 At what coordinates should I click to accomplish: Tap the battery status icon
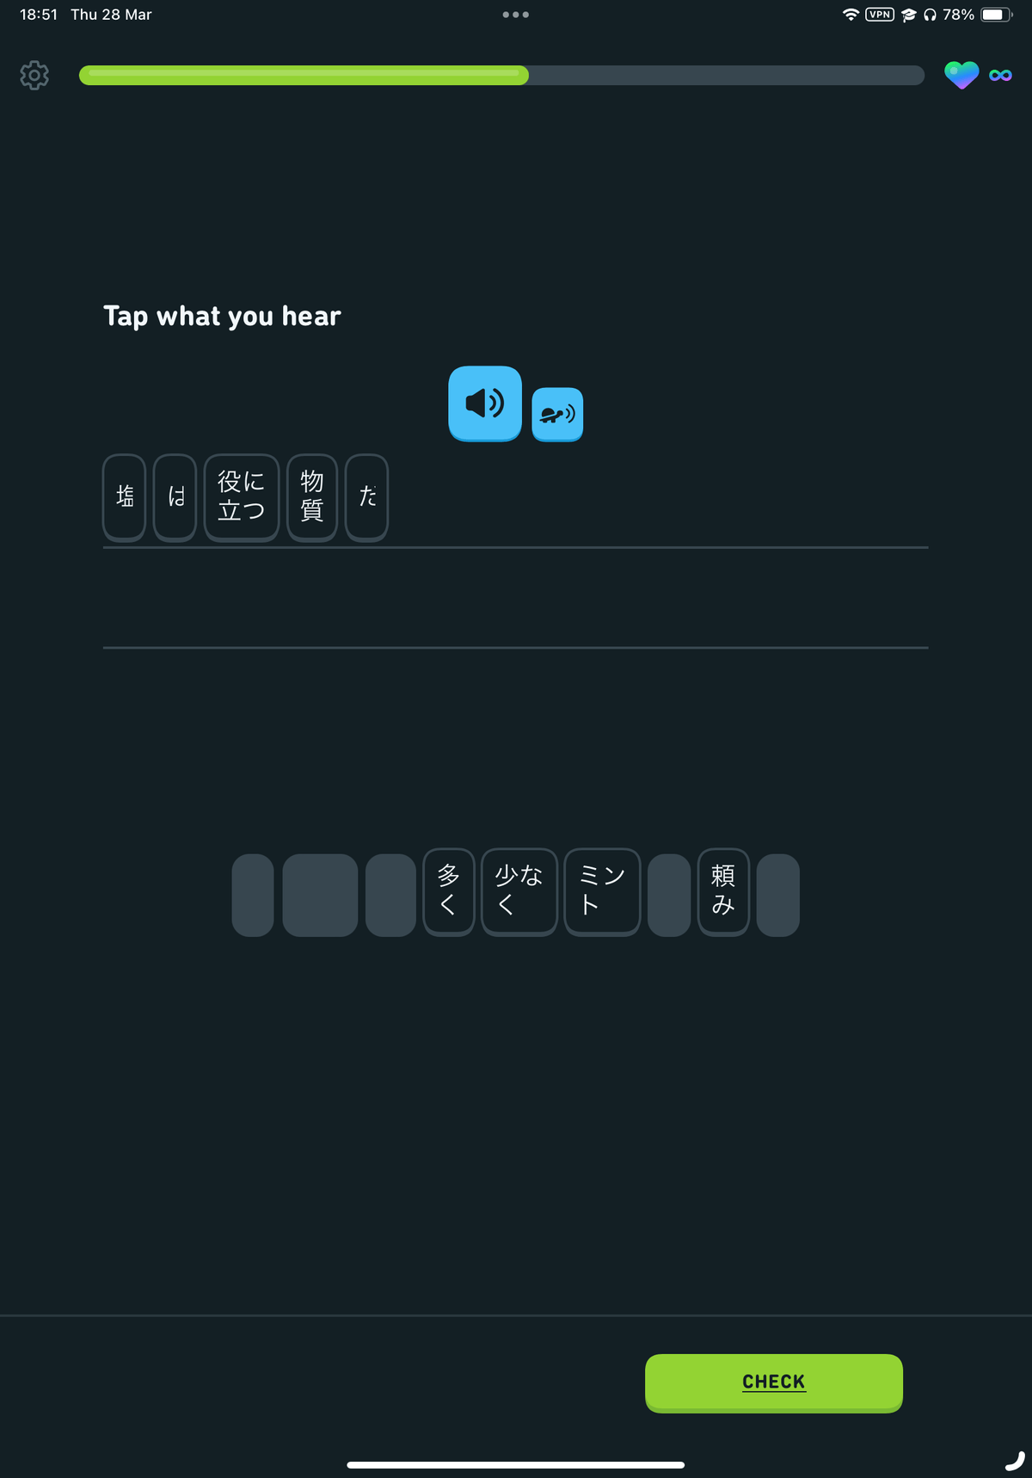[x=997, y=15]
